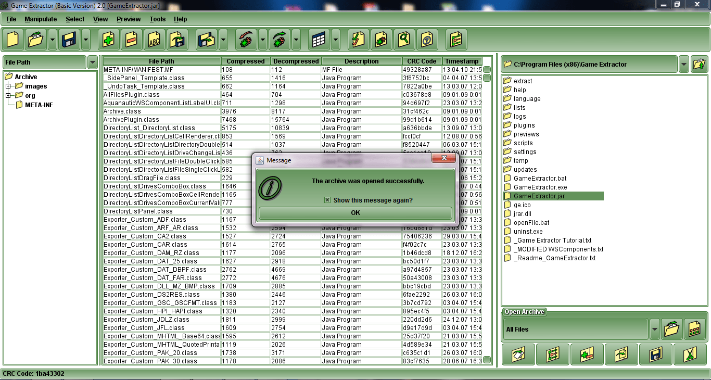The height and width of the screenshot is (380, 711).
Task: Click the tree-diagram page icon ending the toolbar
Action: point(456,39)
